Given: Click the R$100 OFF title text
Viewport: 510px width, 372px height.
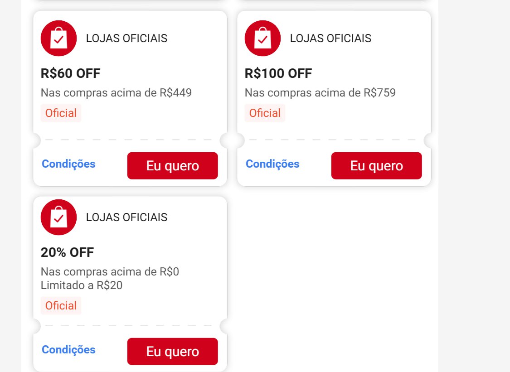Looking at the screenshot, I should click(x=278, y=73).
